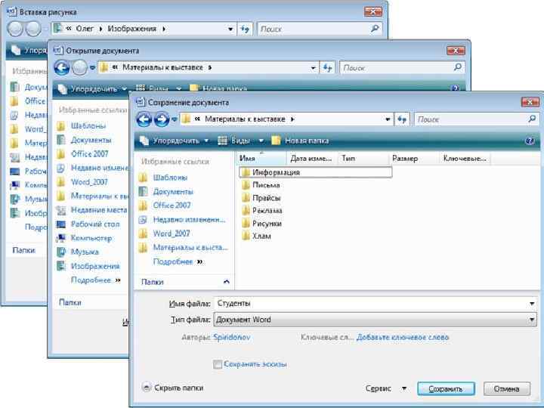This screenshot has width=544, height=408.
Task: Select Письма folder in file list
Action: tap(261, 185)
